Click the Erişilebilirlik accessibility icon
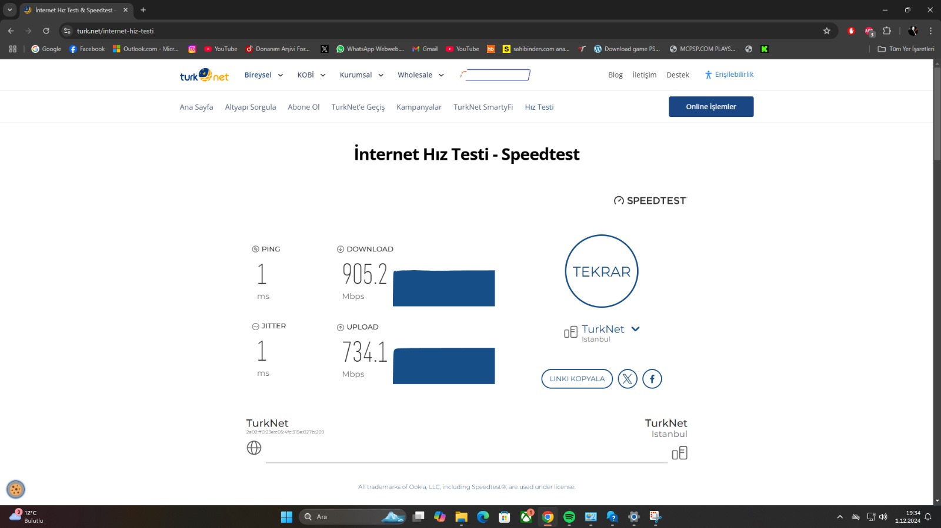Screen dimensions: 941x528 pyautogui.click(x=708, y=75)
